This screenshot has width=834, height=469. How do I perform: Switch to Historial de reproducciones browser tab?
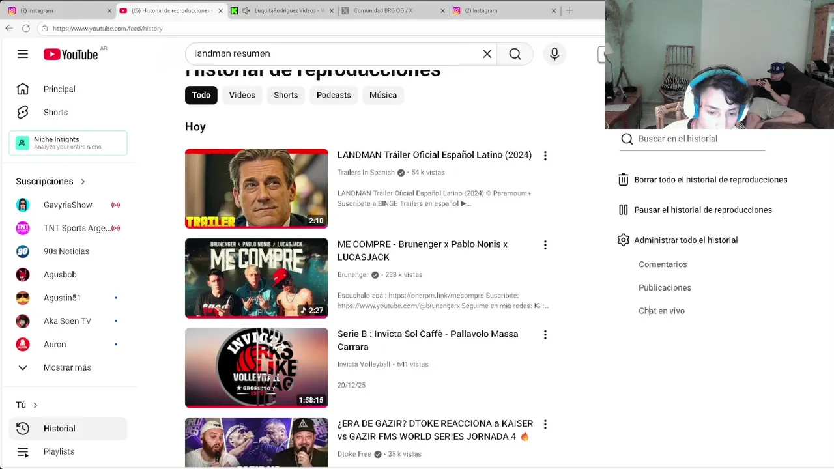point(171,10)
